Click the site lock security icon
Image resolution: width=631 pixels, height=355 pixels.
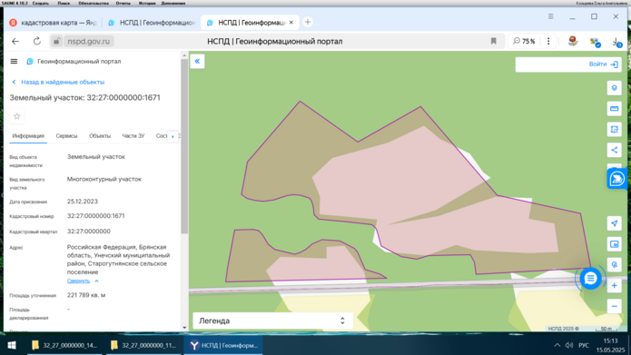pos(56,41)
